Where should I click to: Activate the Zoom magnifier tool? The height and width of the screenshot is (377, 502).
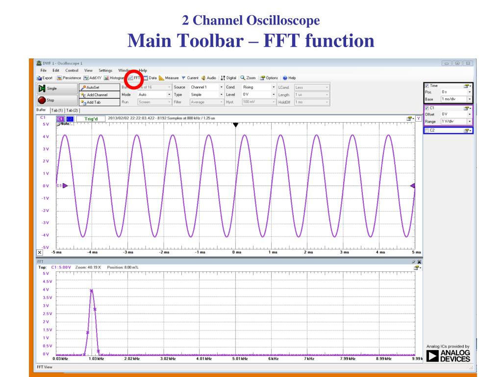coord(248,78)
